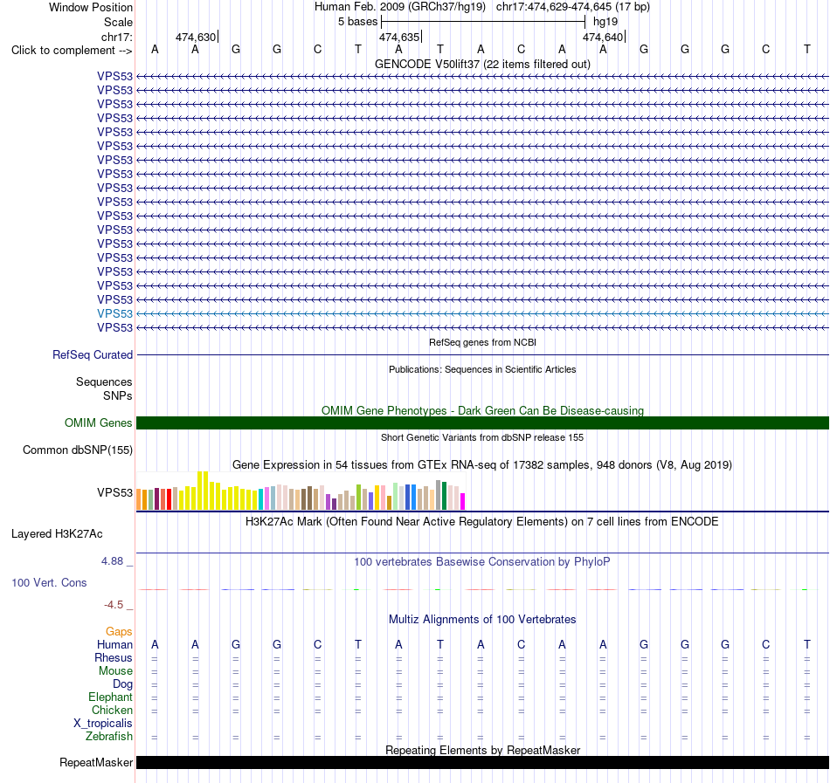The width and height of the screenshot is (830, 783).
Task: Click the -4.5 lower PhyloP scale value
Action: (114, 605)
